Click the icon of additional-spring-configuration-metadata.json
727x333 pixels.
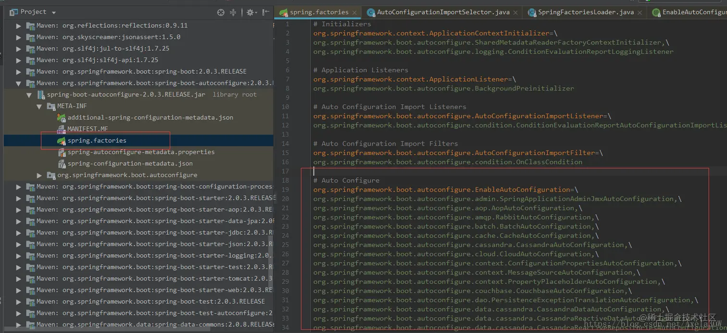click(62, 118)
